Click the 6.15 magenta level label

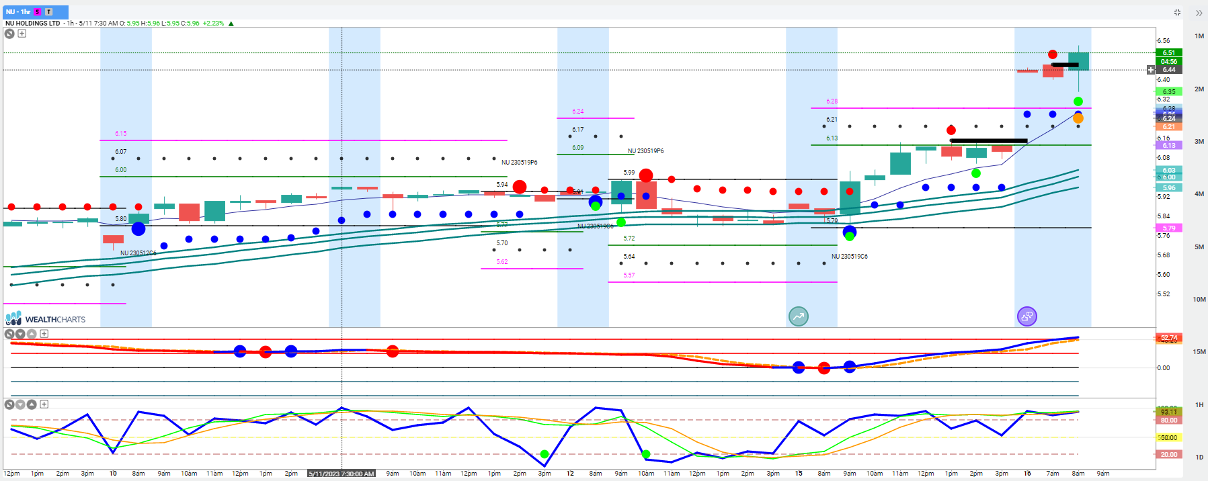(120, 134)
